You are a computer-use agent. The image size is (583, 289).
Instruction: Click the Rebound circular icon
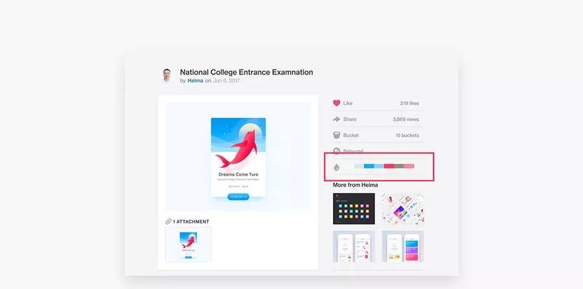pos(336,151)
